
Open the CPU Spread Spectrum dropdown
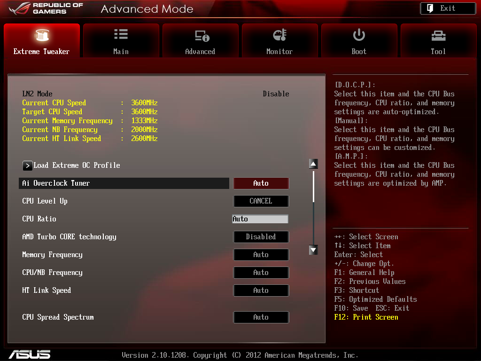point(261,317)
